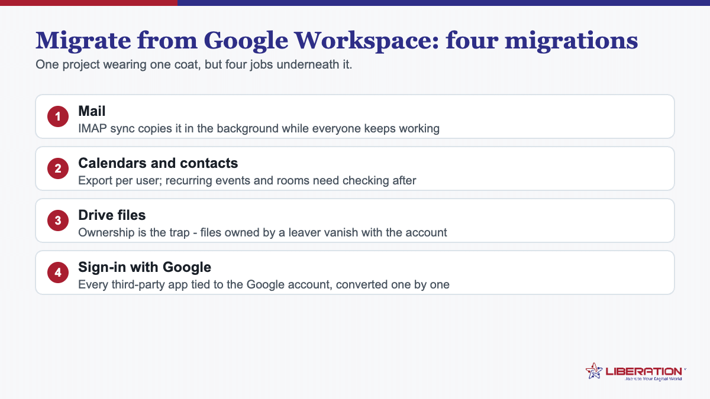Select the 'Sign-in with Google' heading
Screen dimensions: 710x399
[145, 267]
